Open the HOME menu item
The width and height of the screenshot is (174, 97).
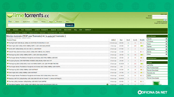[x=9, y=30]
